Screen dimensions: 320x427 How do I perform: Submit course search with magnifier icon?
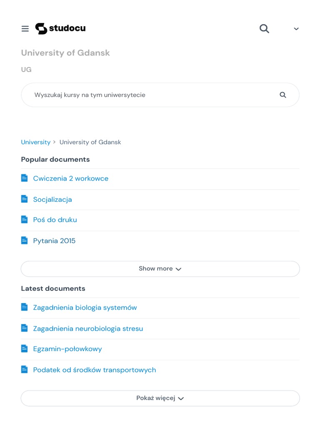click(283, 95)
